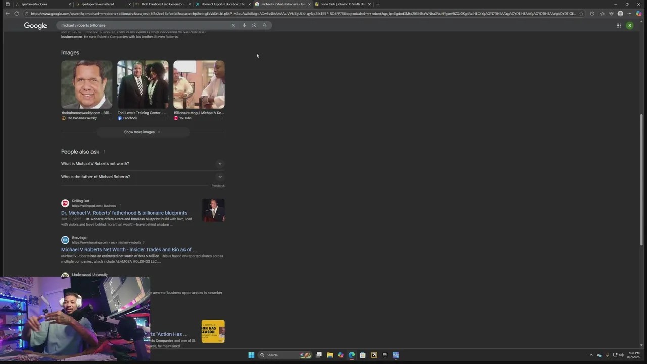This screenshot has width=647, height=364.
Task: Open Rolling Out result thumbnail
Action: point(213,210)
